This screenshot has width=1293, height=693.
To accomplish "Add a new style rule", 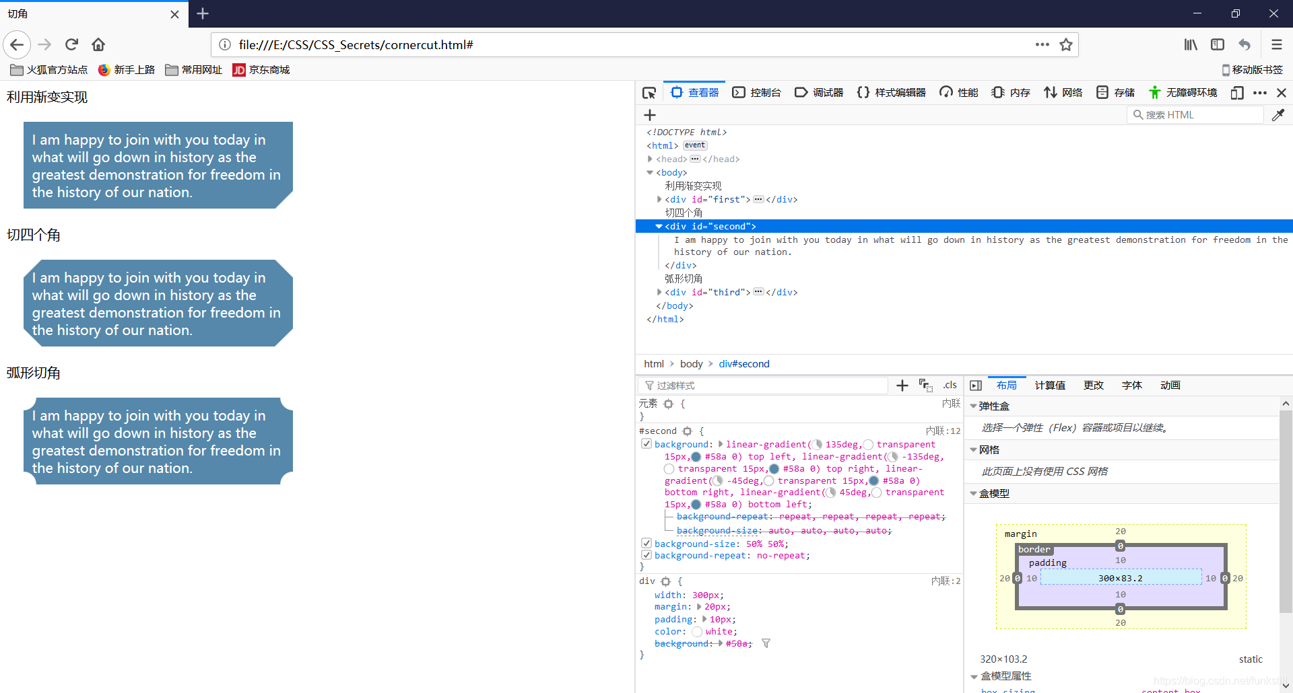I will coord(902,385).
